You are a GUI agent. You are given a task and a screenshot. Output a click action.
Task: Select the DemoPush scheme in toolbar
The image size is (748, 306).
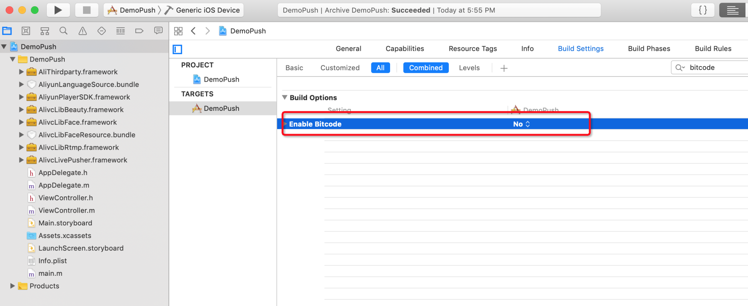coord(131,10)
